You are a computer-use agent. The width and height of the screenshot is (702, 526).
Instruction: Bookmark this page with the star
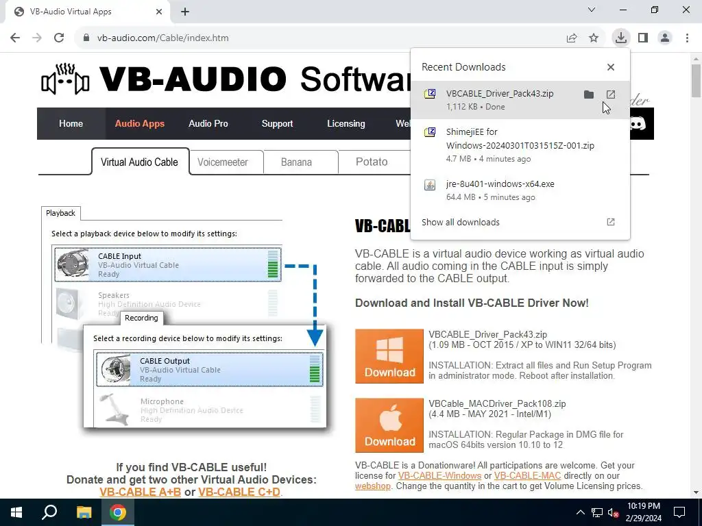pyautogui.click(x=594, y=38)
